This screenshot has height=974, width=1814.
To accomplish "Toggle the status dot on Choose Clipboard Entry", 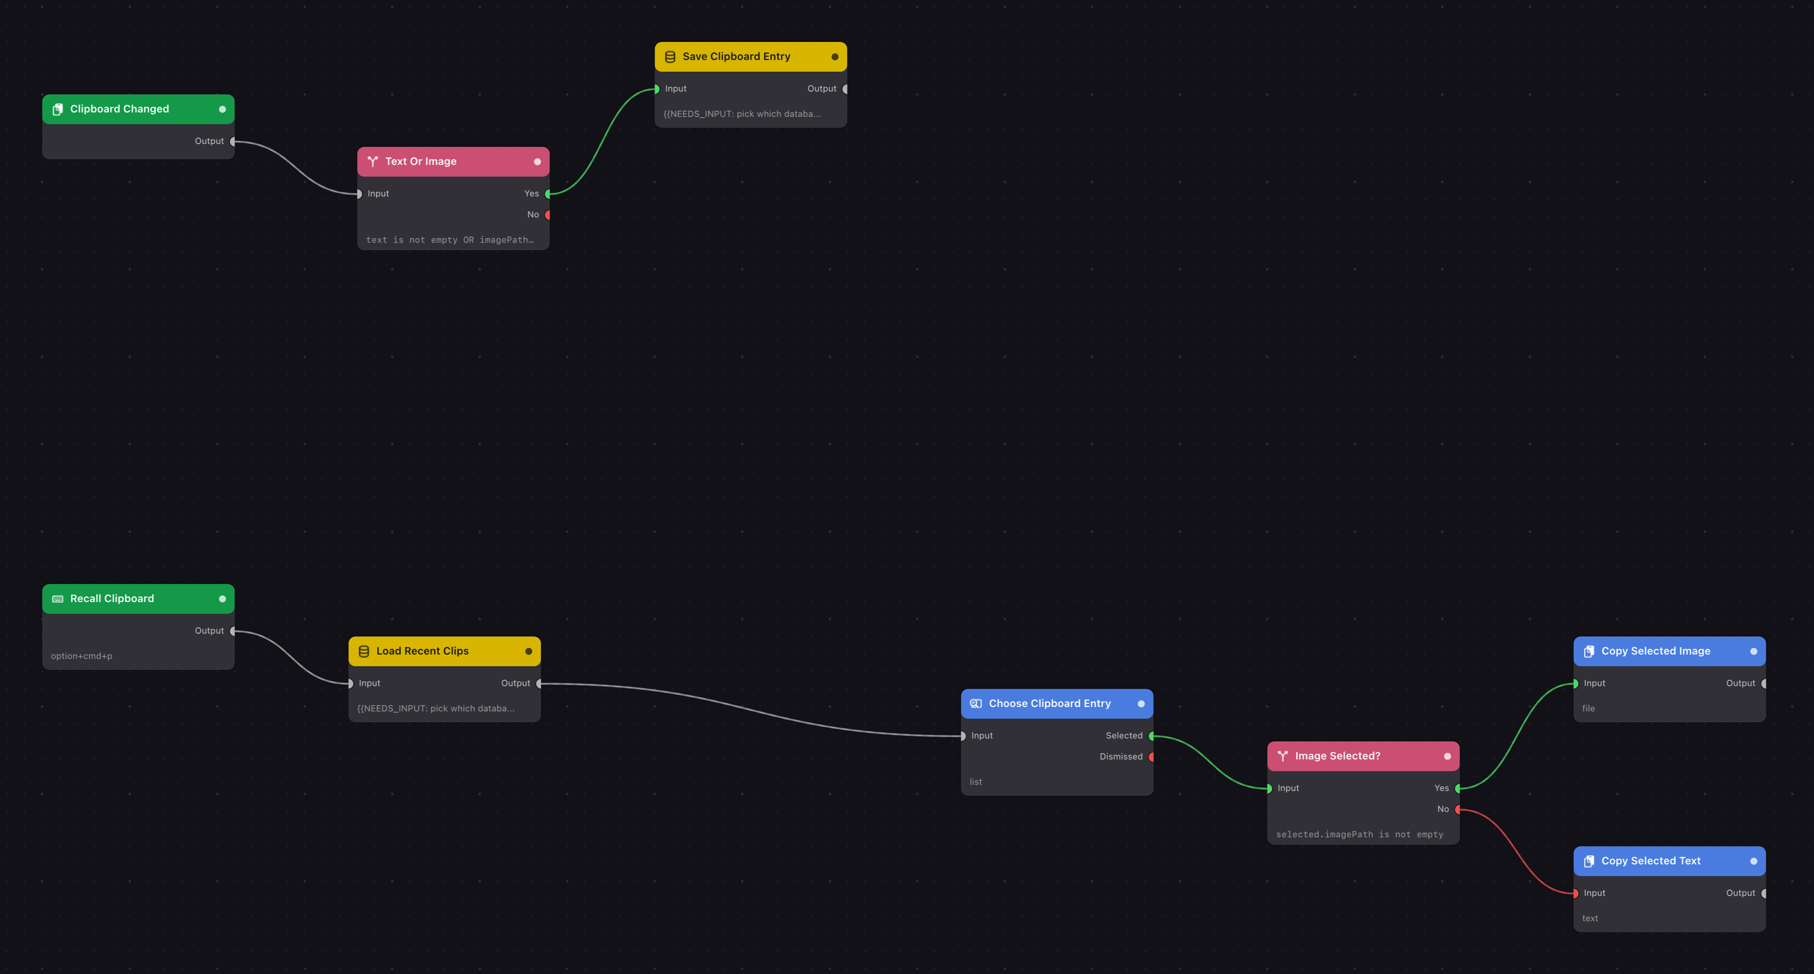I will pyautogui.click(x=1142, y=704).
